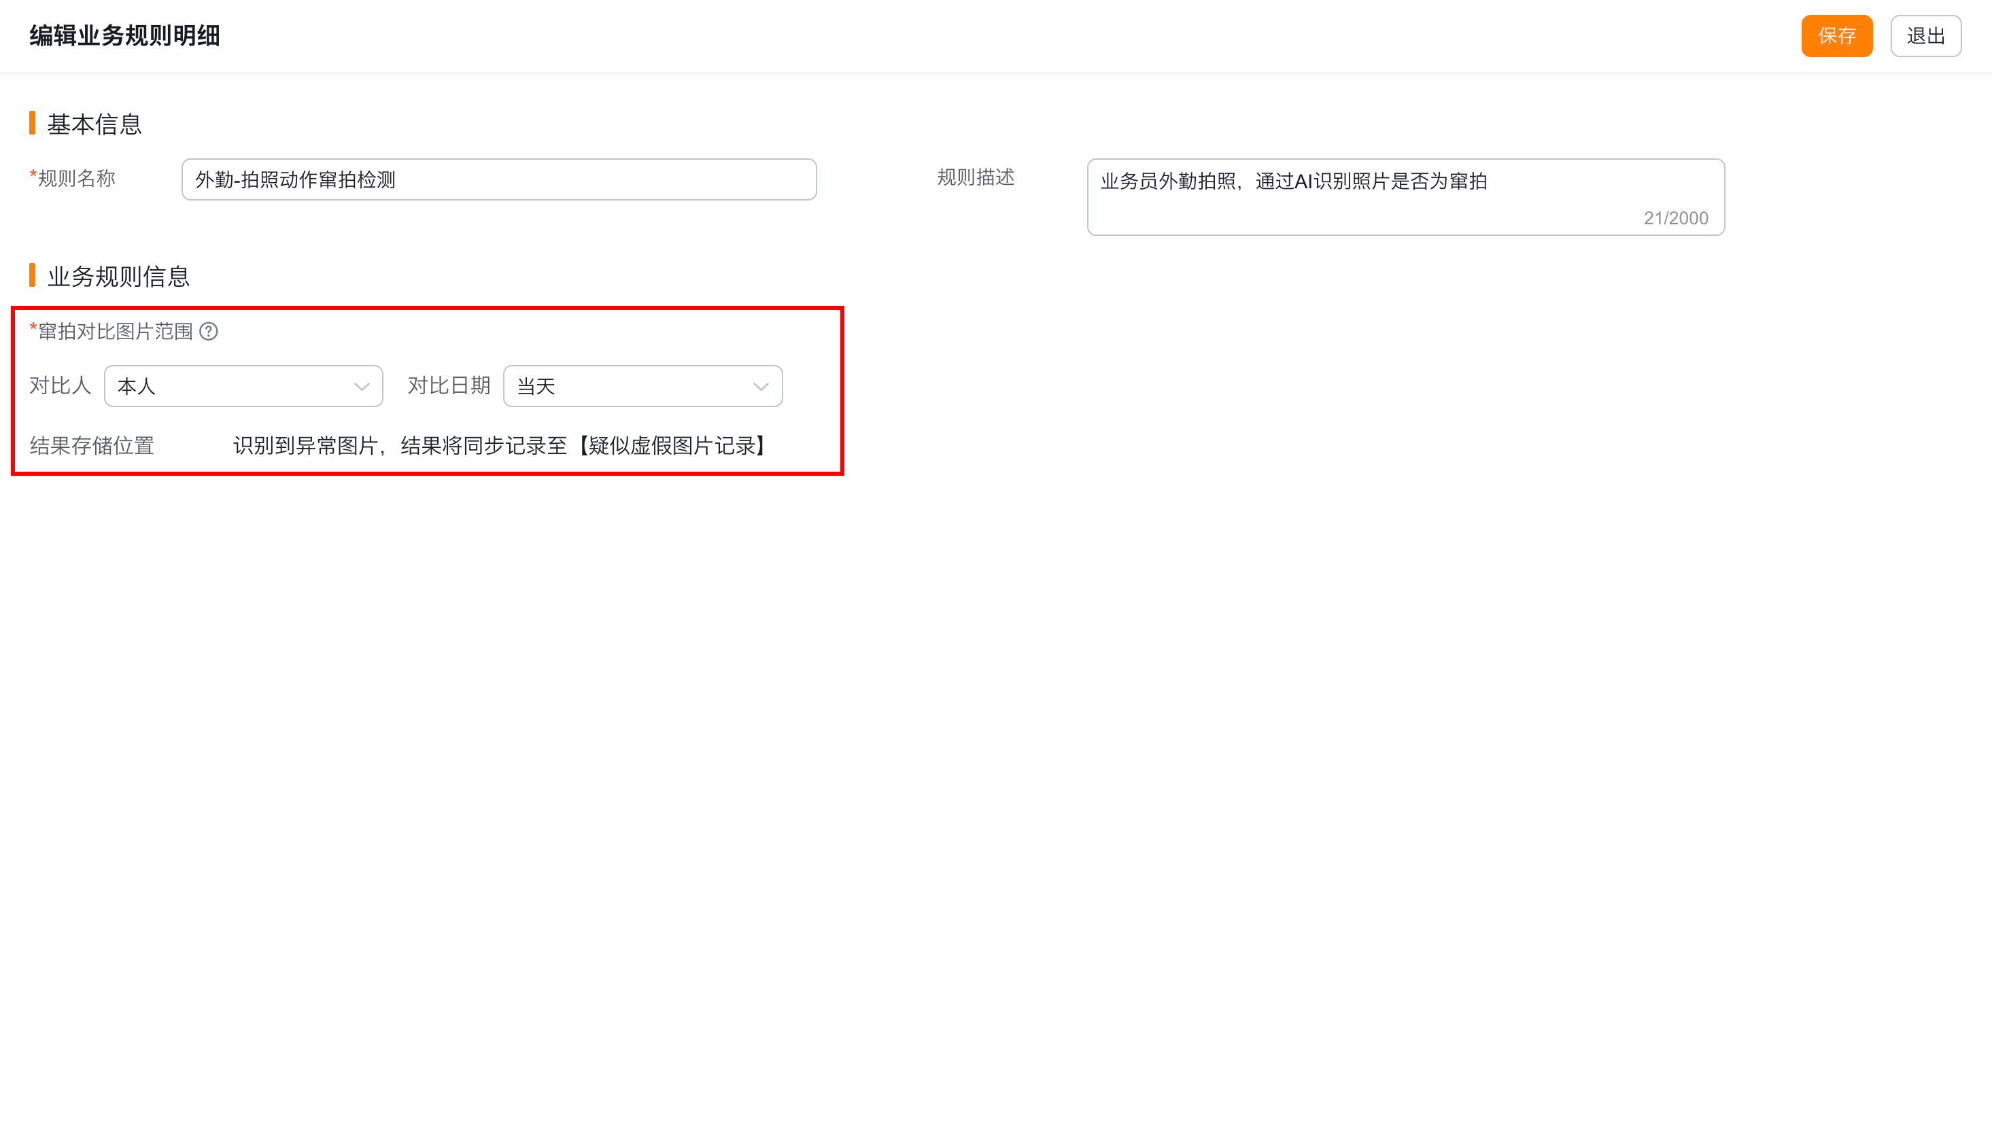Click the 21/2000 character counter
Screen dimensions: 1992x1131
coord(1675,218)
